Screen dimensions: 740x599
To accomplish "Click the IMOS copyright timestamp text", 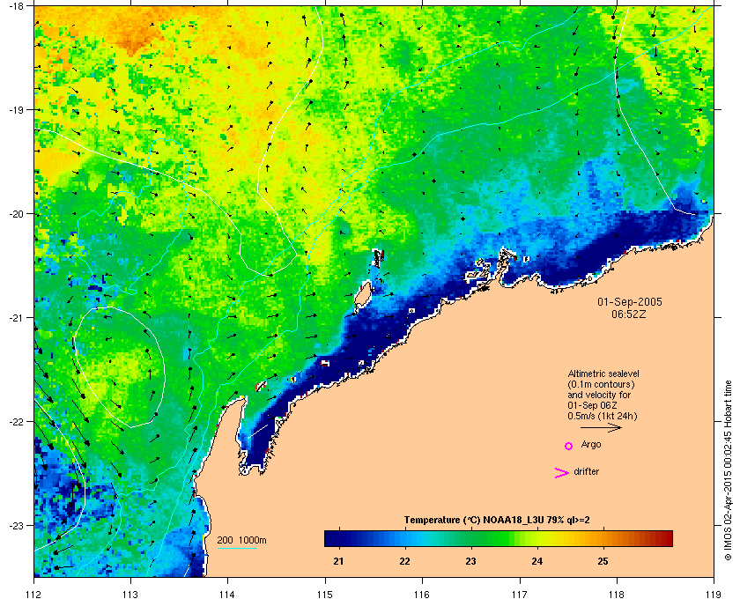I will pyautogui.click(x=728, y=472).
